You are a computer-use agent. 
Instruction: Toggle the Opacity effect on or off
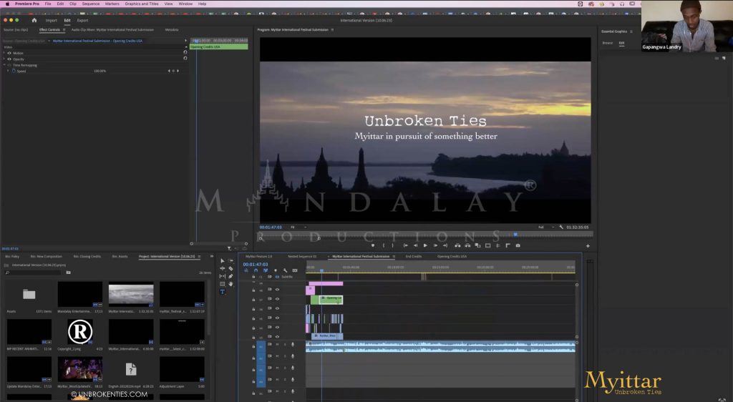(9, 59)
